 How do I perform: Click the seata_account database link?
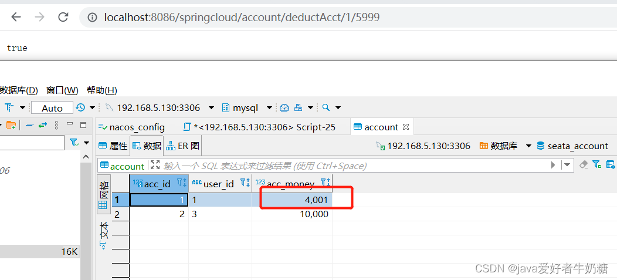(x=572, y=146)
